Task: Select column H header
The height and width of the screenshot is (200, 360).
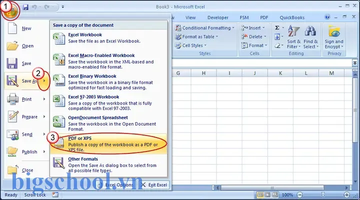Action: 203,73
